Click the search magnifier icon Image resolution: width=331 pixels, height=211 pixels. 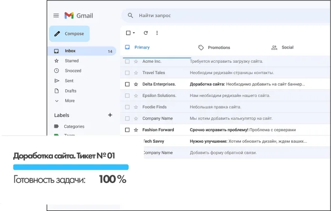130,15
